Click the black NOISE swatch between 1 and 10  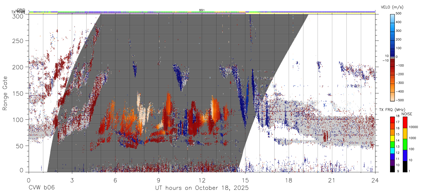click(404, 166)
